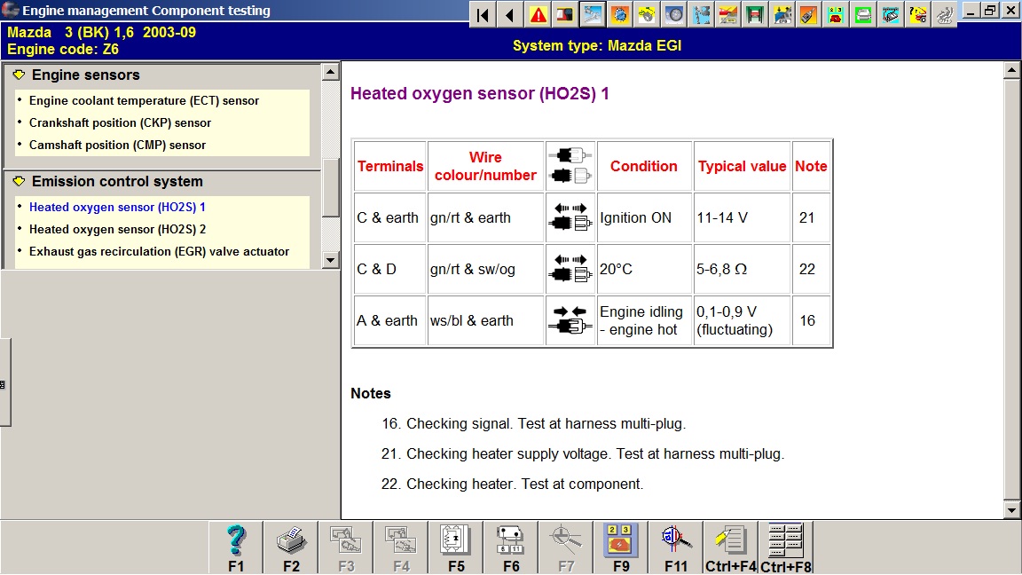
Task: Jump to first page with skip-back icon
Action: [483, 14]
